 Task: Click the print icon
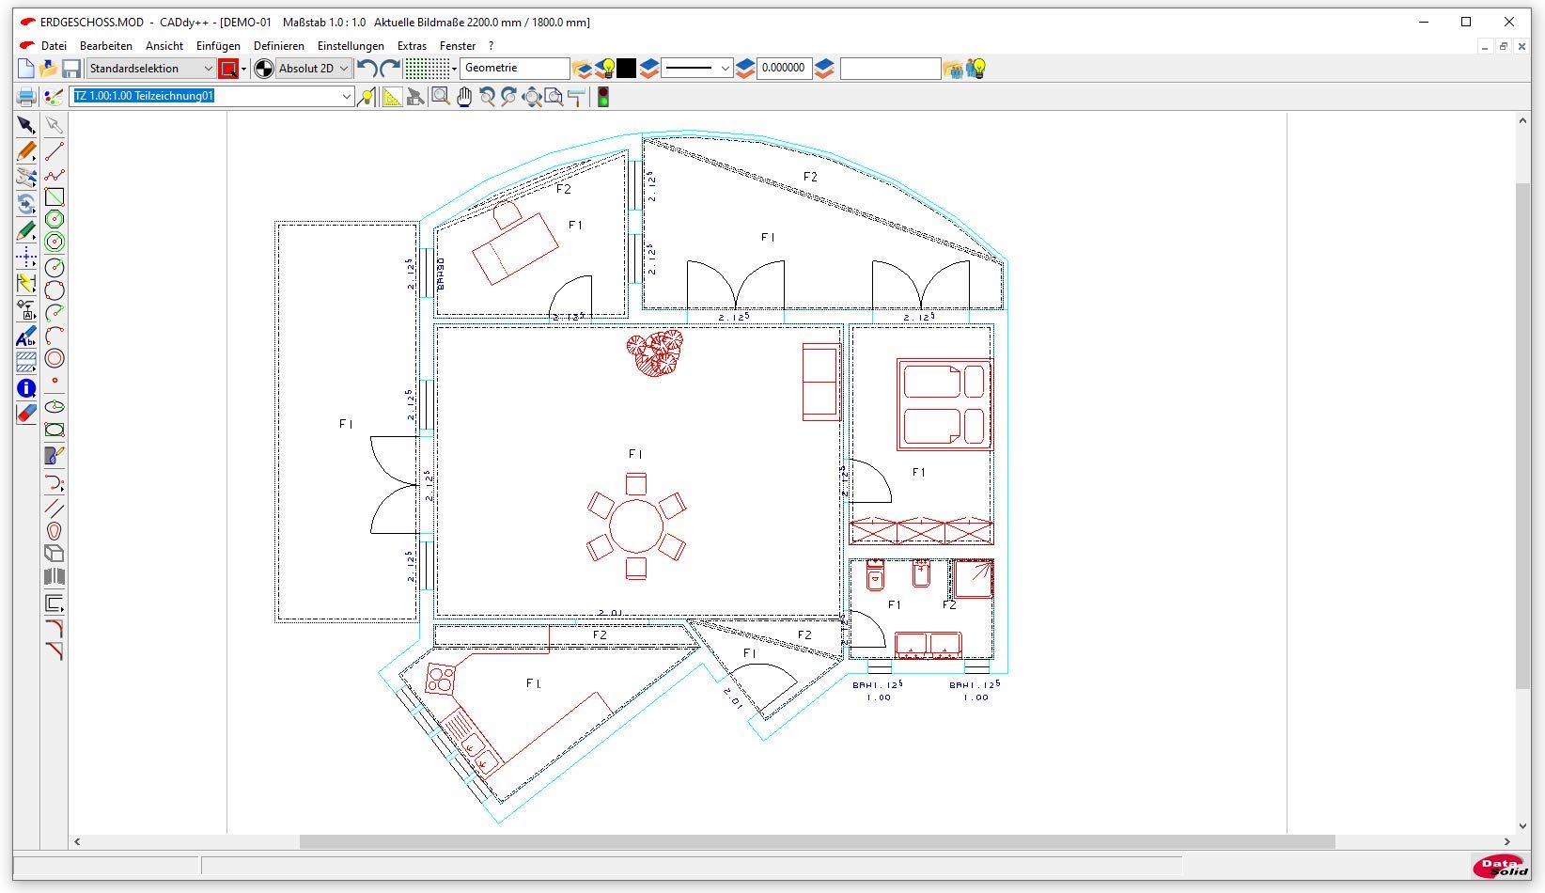point(26,97)
